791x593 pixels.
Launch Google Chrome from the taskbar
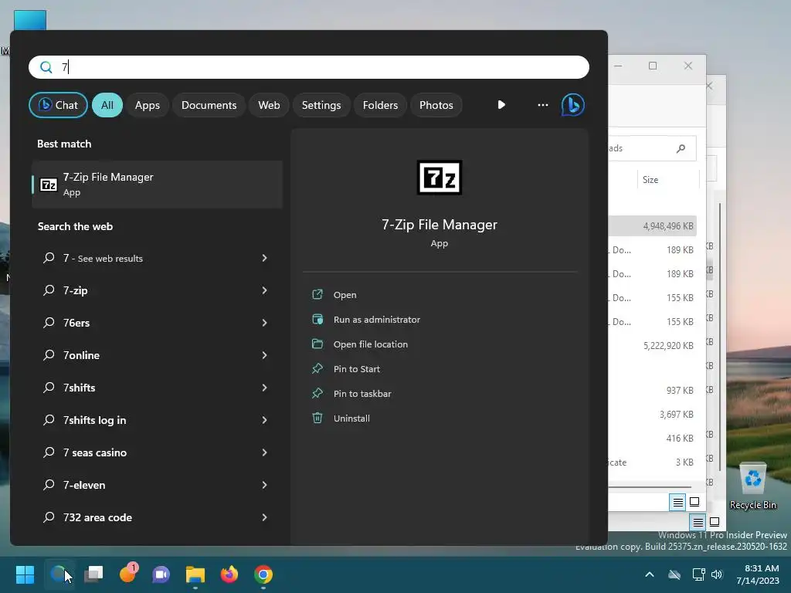tap(263, 574)
